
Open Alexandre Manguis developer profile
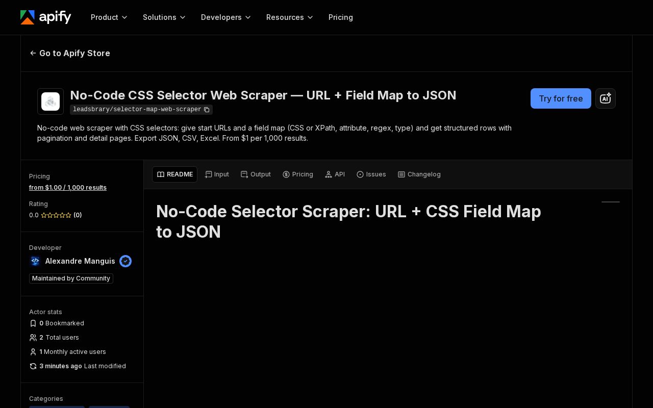(80, 261)
